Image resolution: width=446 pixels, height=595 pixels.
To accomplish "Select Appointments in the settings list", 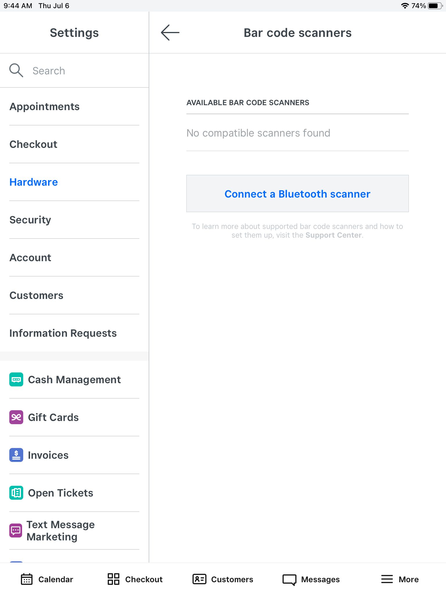I will point(44,106).
